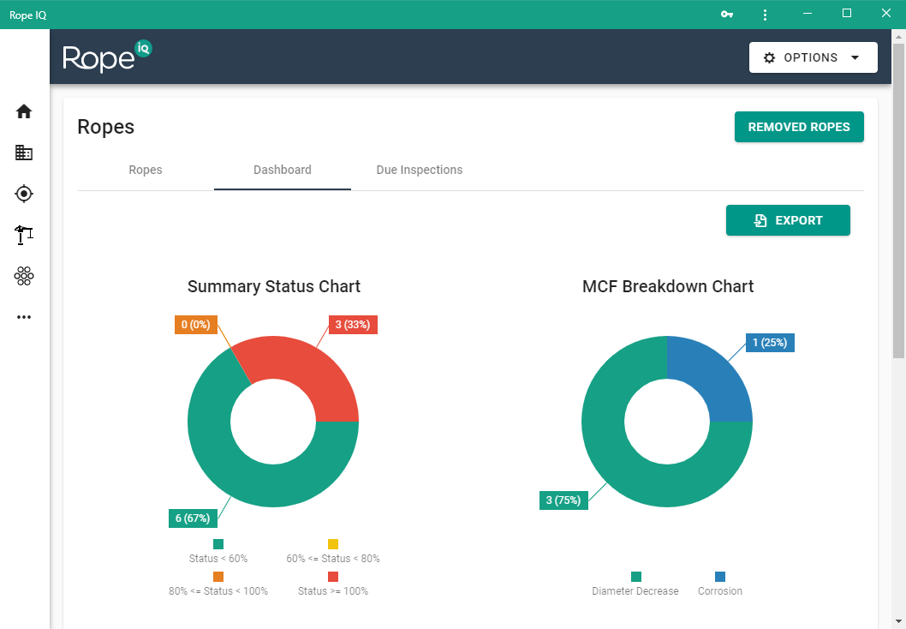Viewport: 906px width, 629px height.
Task: Click the 'MCF Breakdown Chart' title
Action: coord(668,287)
